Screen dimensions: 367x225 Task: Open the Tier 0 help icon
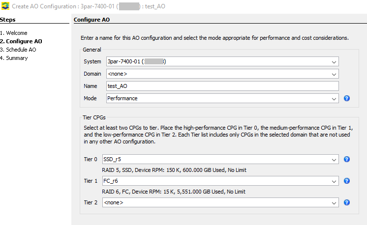347,159
